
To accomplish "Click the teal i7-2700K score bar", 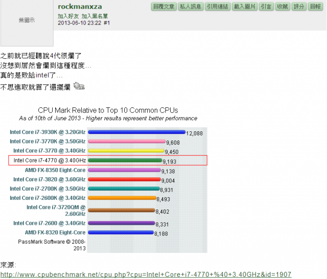I will 124,189.
